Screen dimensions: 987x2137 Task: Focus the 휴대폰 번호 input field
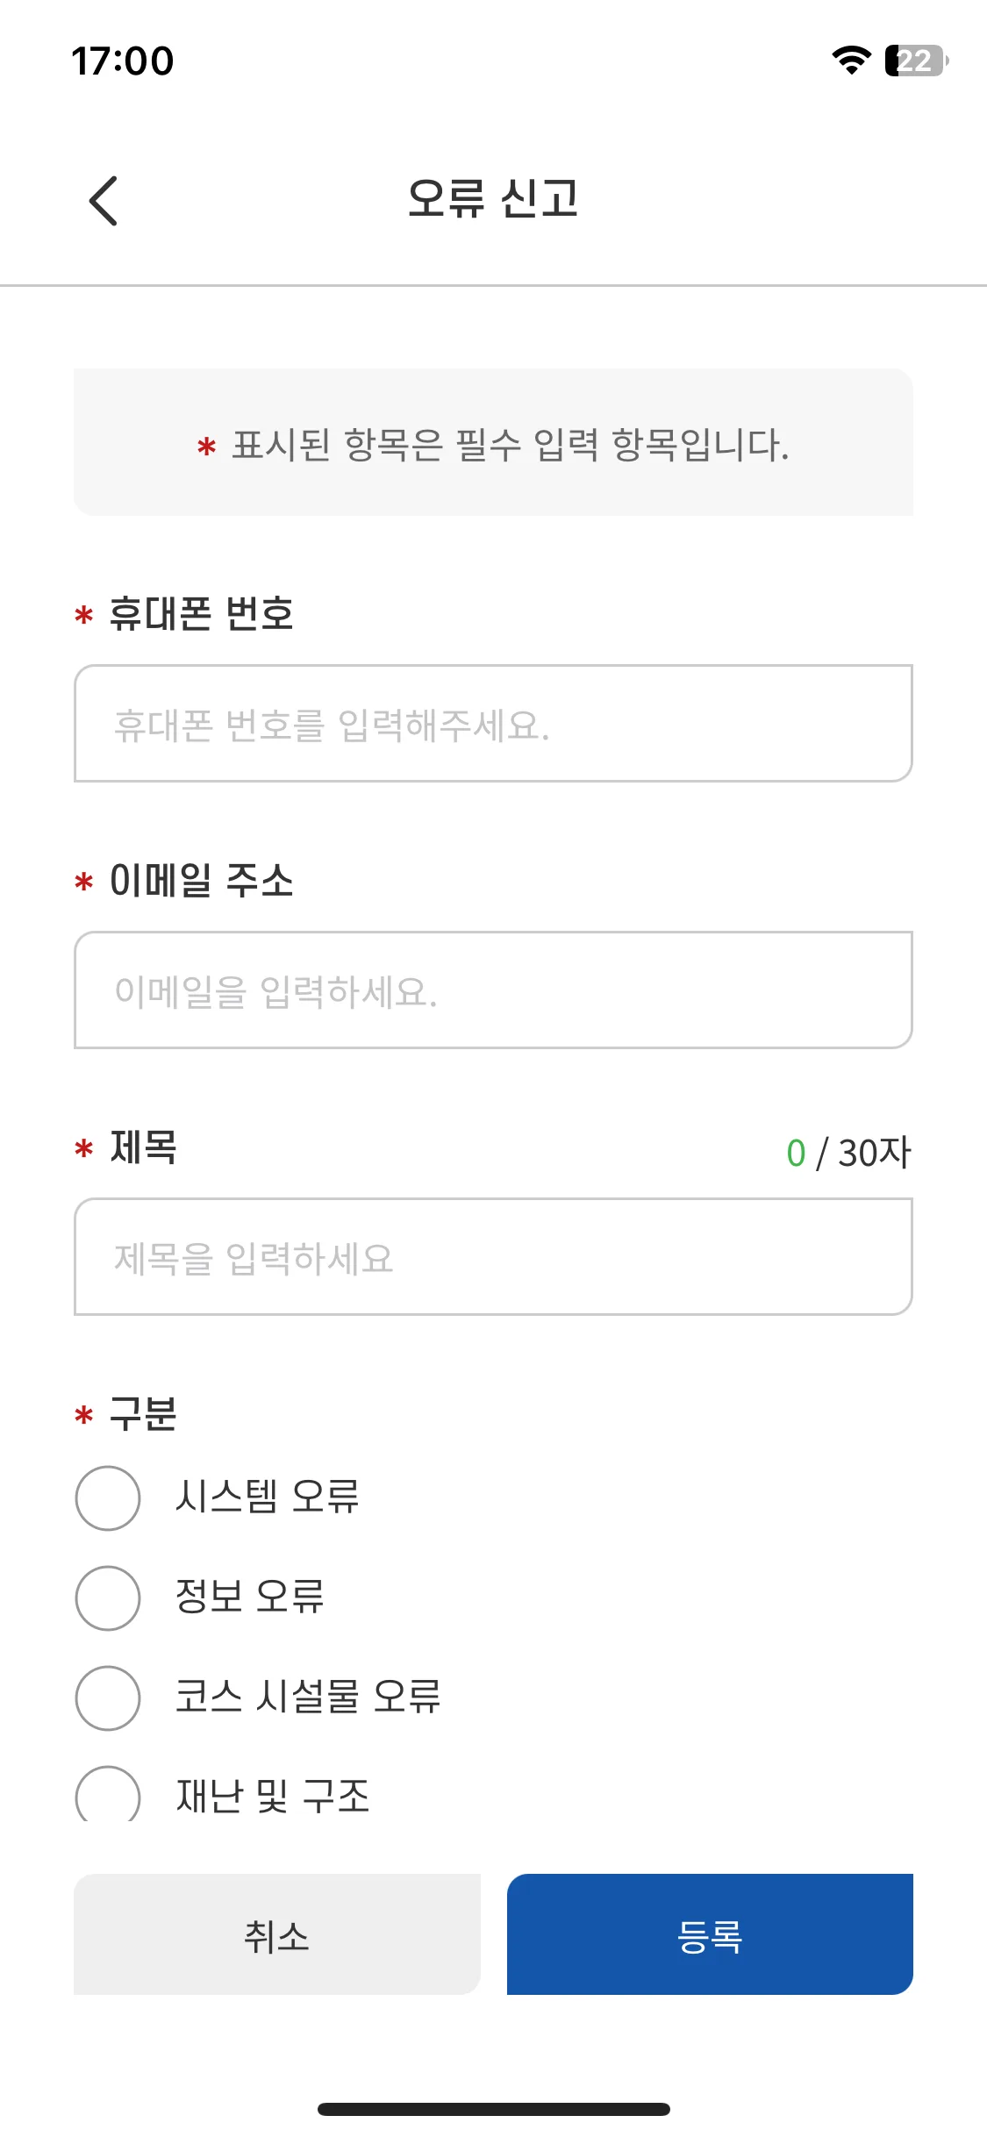coord(493,724)
